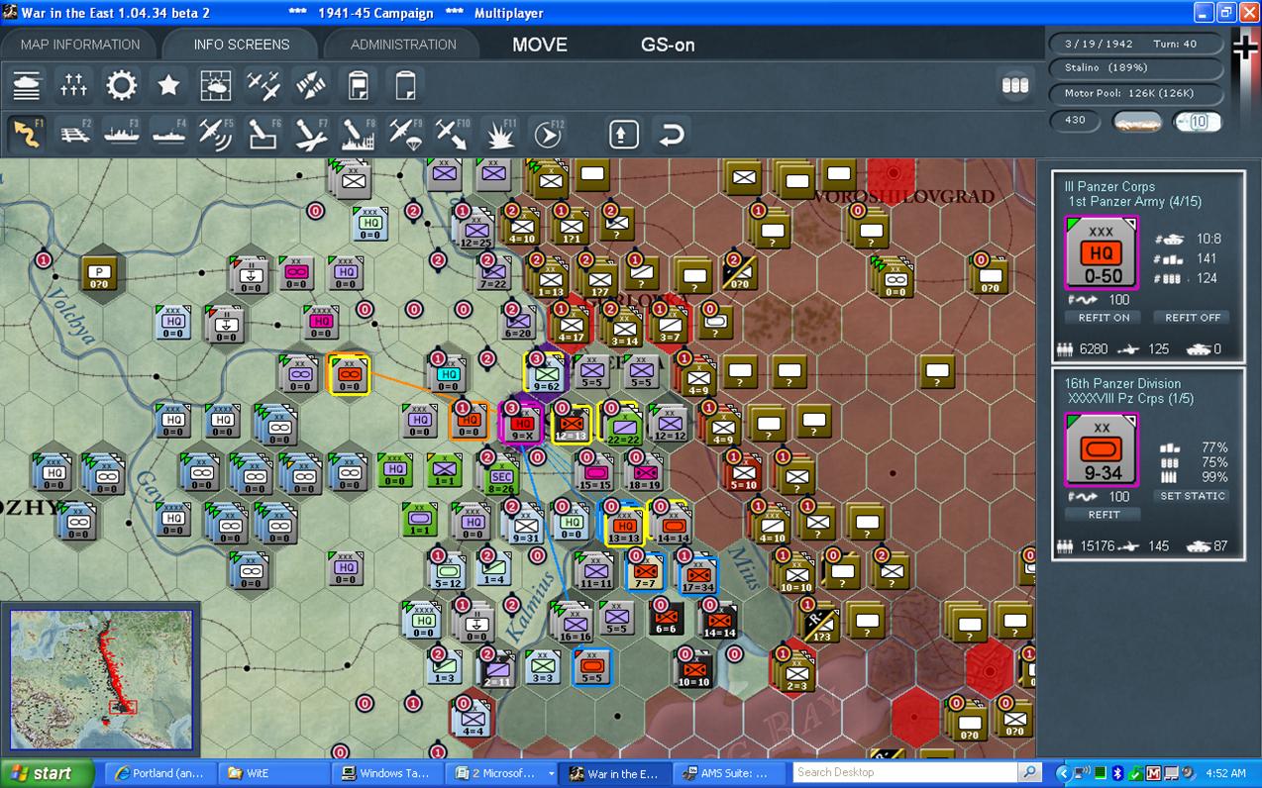
Task: Expand the 2 Microsoft taskbar group dropdown
Action: point(552,773)
